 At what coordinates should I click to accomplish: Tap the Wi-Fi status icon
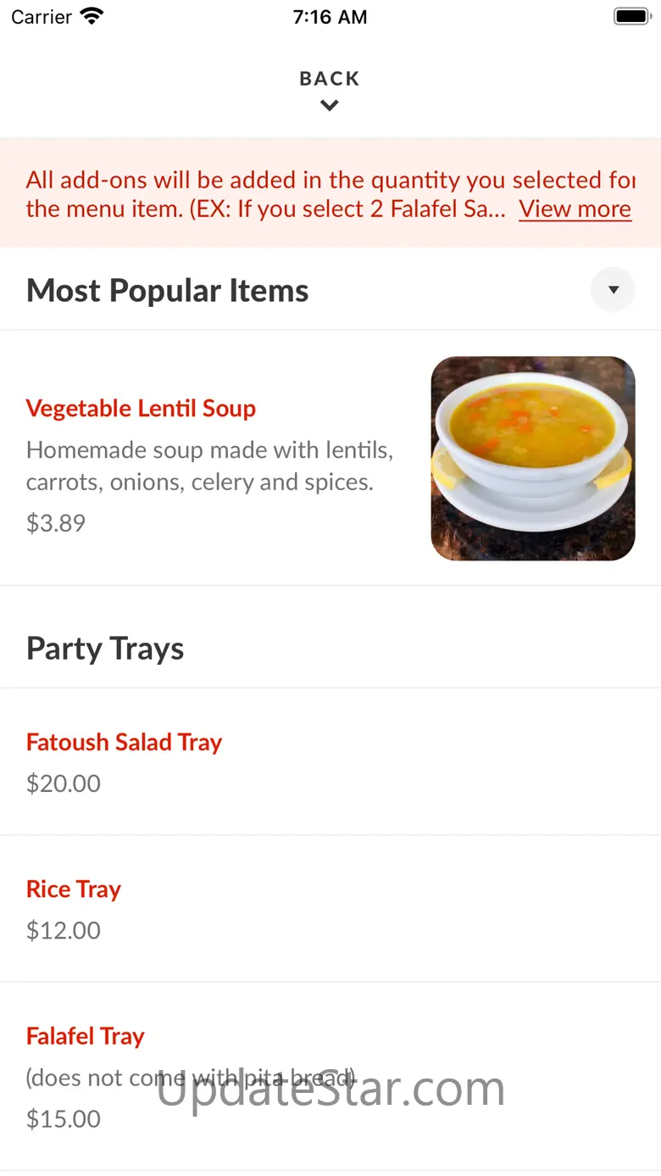click(x=92, y=16)
